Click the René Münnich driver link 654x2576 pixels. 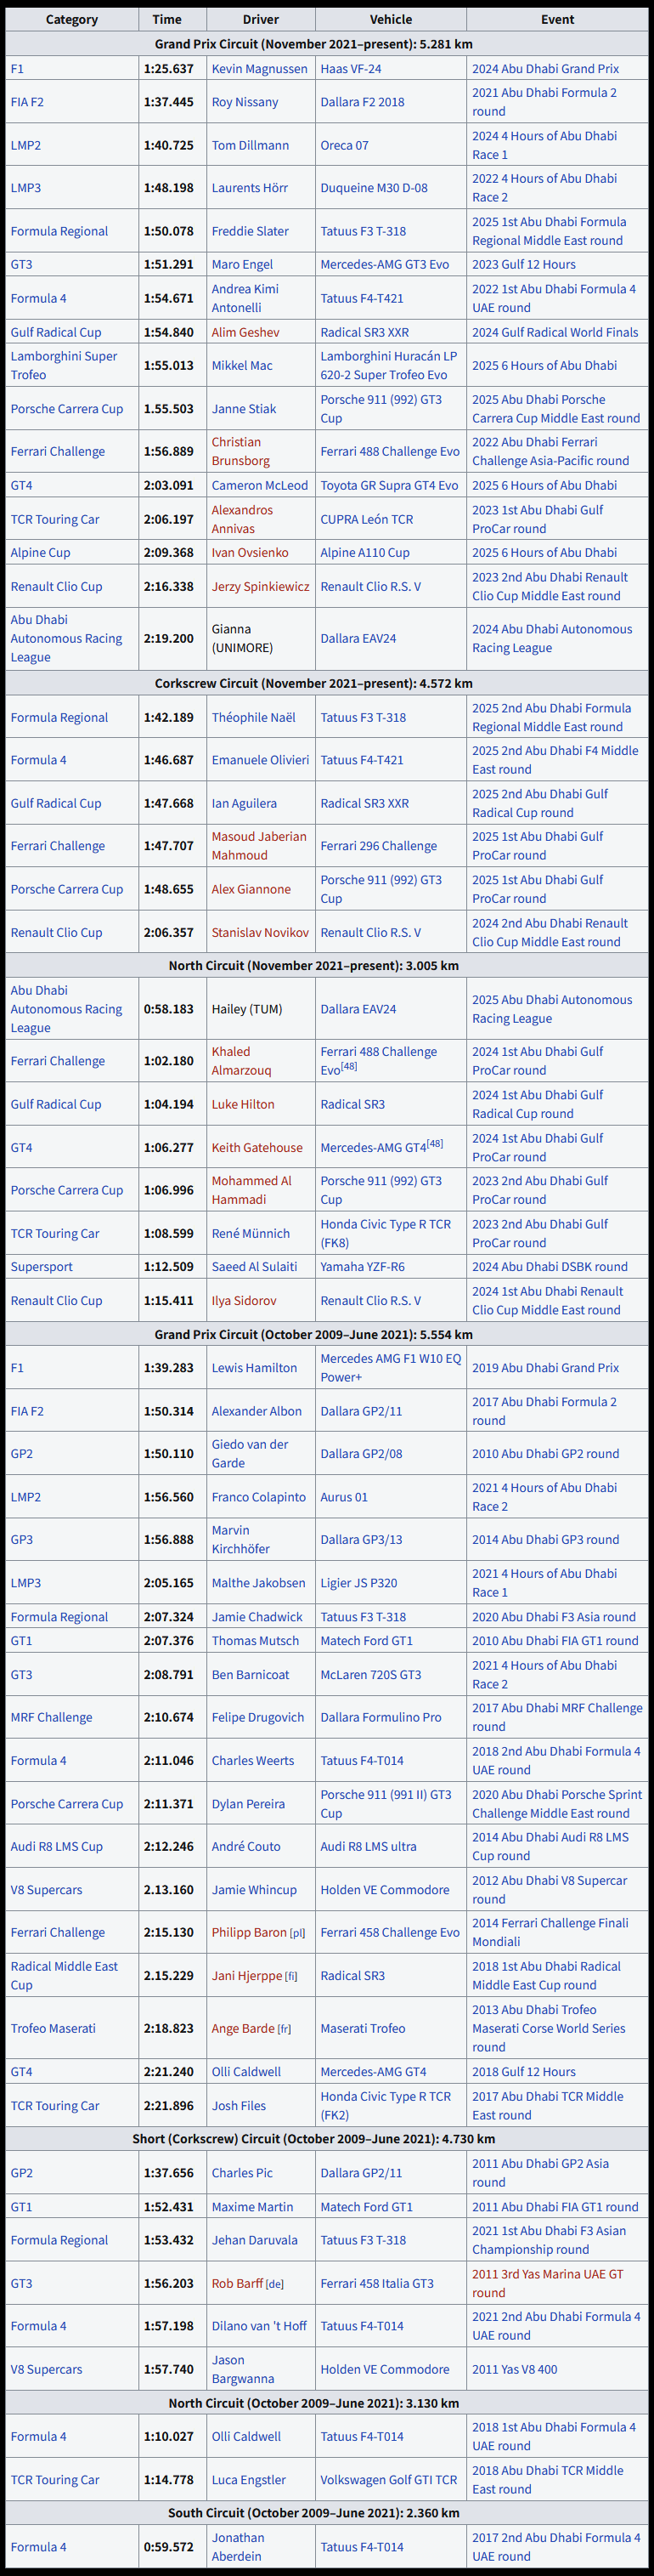pyautogui.click(x=251, y=1233)
